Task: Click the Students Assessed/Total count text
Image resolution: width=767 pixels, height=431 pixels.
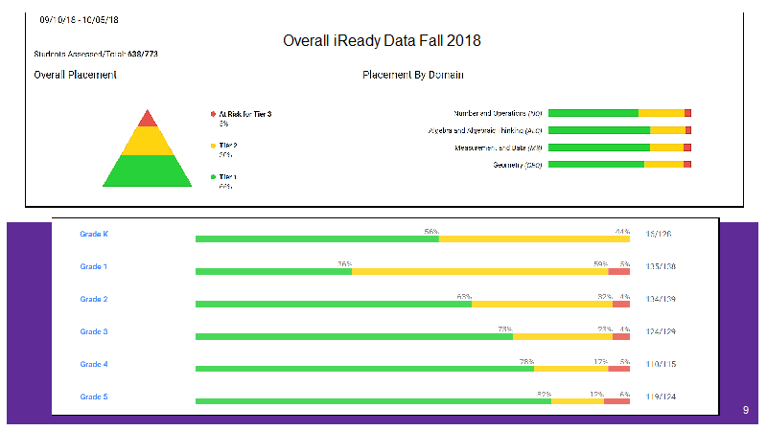Action: pyautogui.click(x=96, y=54)
